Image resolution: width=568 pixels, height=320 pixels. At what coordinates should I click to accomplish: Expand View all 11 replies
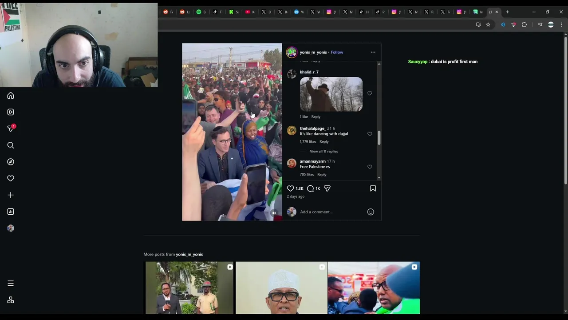(323, 152)
